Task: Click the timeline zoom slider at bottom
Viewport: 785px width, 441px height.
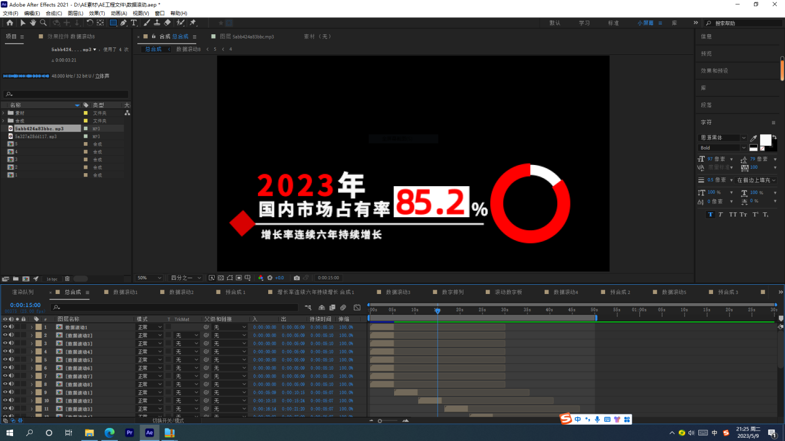Action: (x=387, y=421)
